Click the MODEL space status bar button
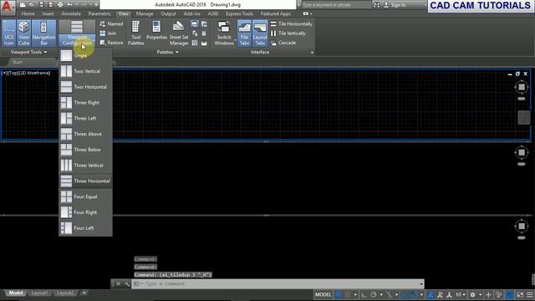Image resolution: width=535 pixels, height=301 pixels. tap(323, 294)
